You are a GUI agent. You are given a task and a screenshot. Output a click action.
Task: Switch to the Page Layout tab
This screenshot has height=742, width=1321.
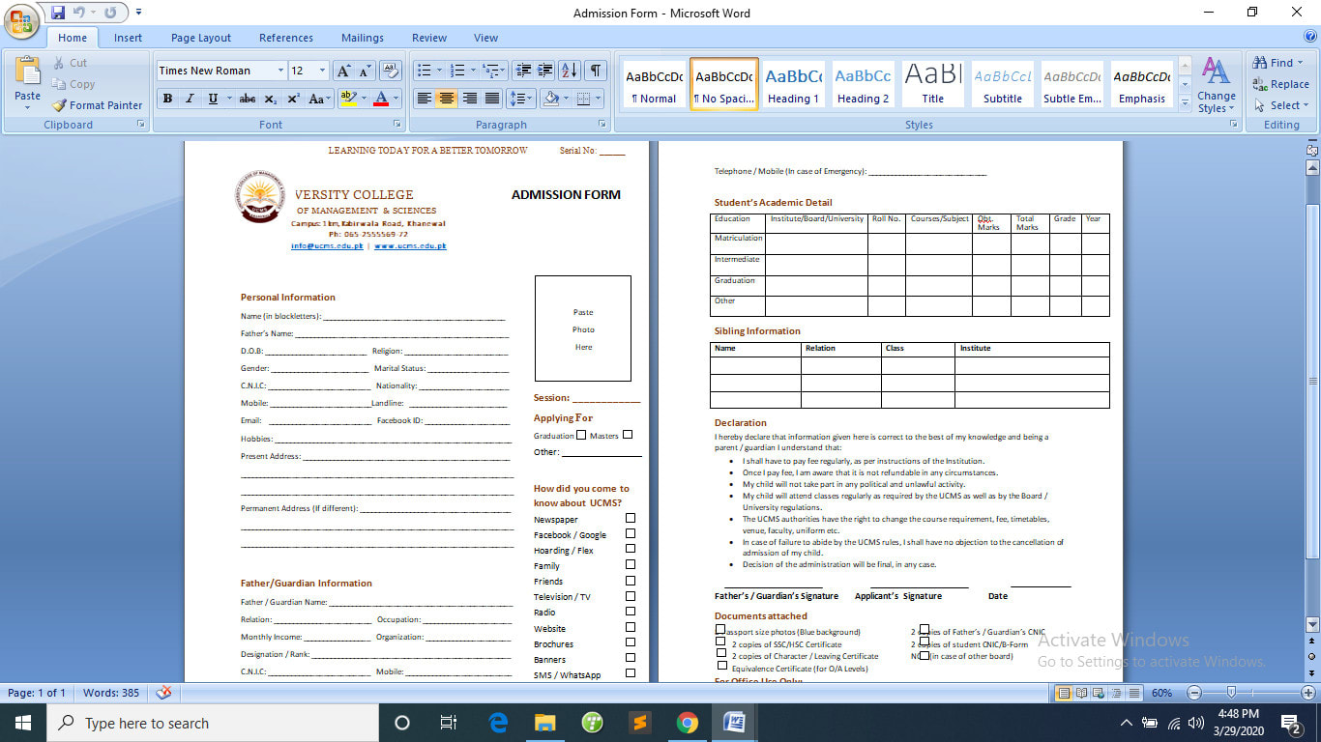[x=201, y=38]
